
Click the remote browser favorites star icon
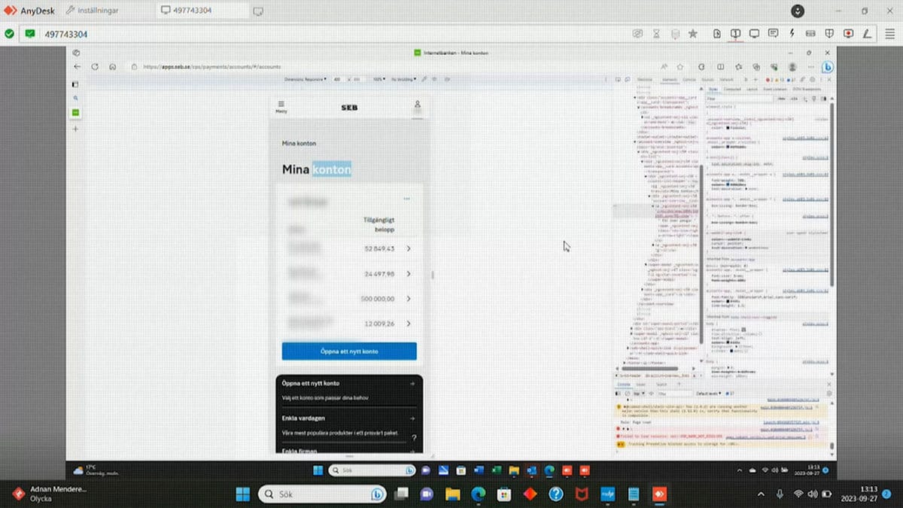tap(680, 66)
